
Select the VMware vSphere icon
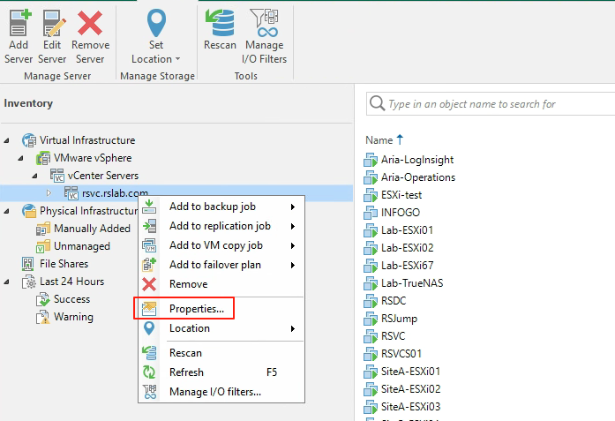tap(43, 158)
